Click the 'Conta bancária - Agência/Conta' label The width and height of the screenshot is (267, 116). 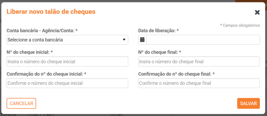click(42, 31)
